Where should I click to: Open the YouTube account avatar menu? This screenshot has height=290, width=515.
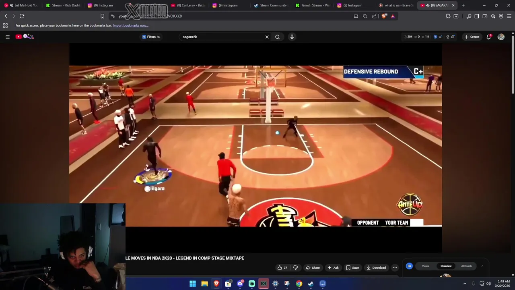pyautogui.click(x=501, y=37)
